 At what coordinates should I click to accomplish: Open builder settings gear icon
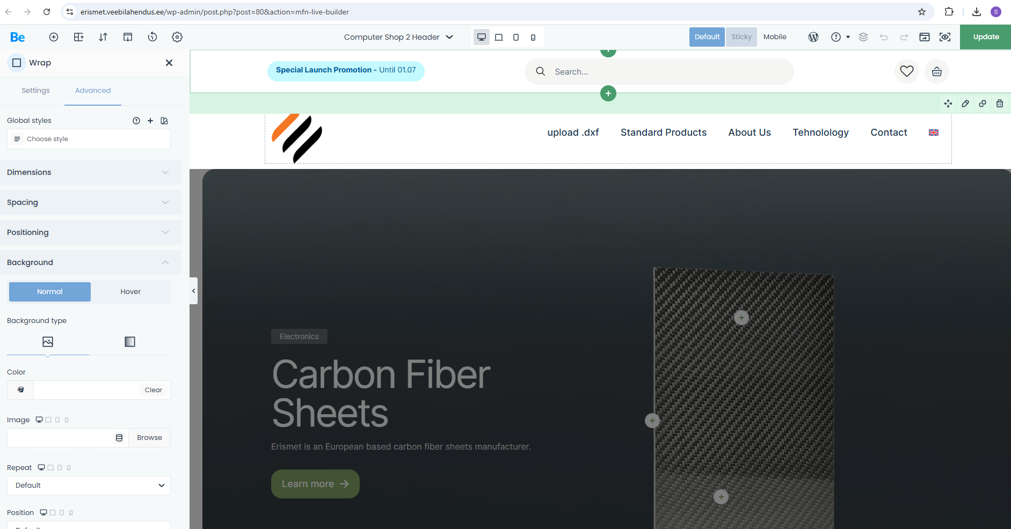click(177, 37)
